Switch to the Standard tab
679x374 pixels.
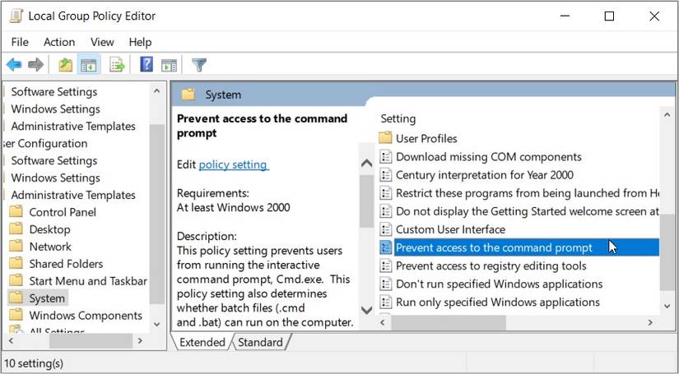260,342
